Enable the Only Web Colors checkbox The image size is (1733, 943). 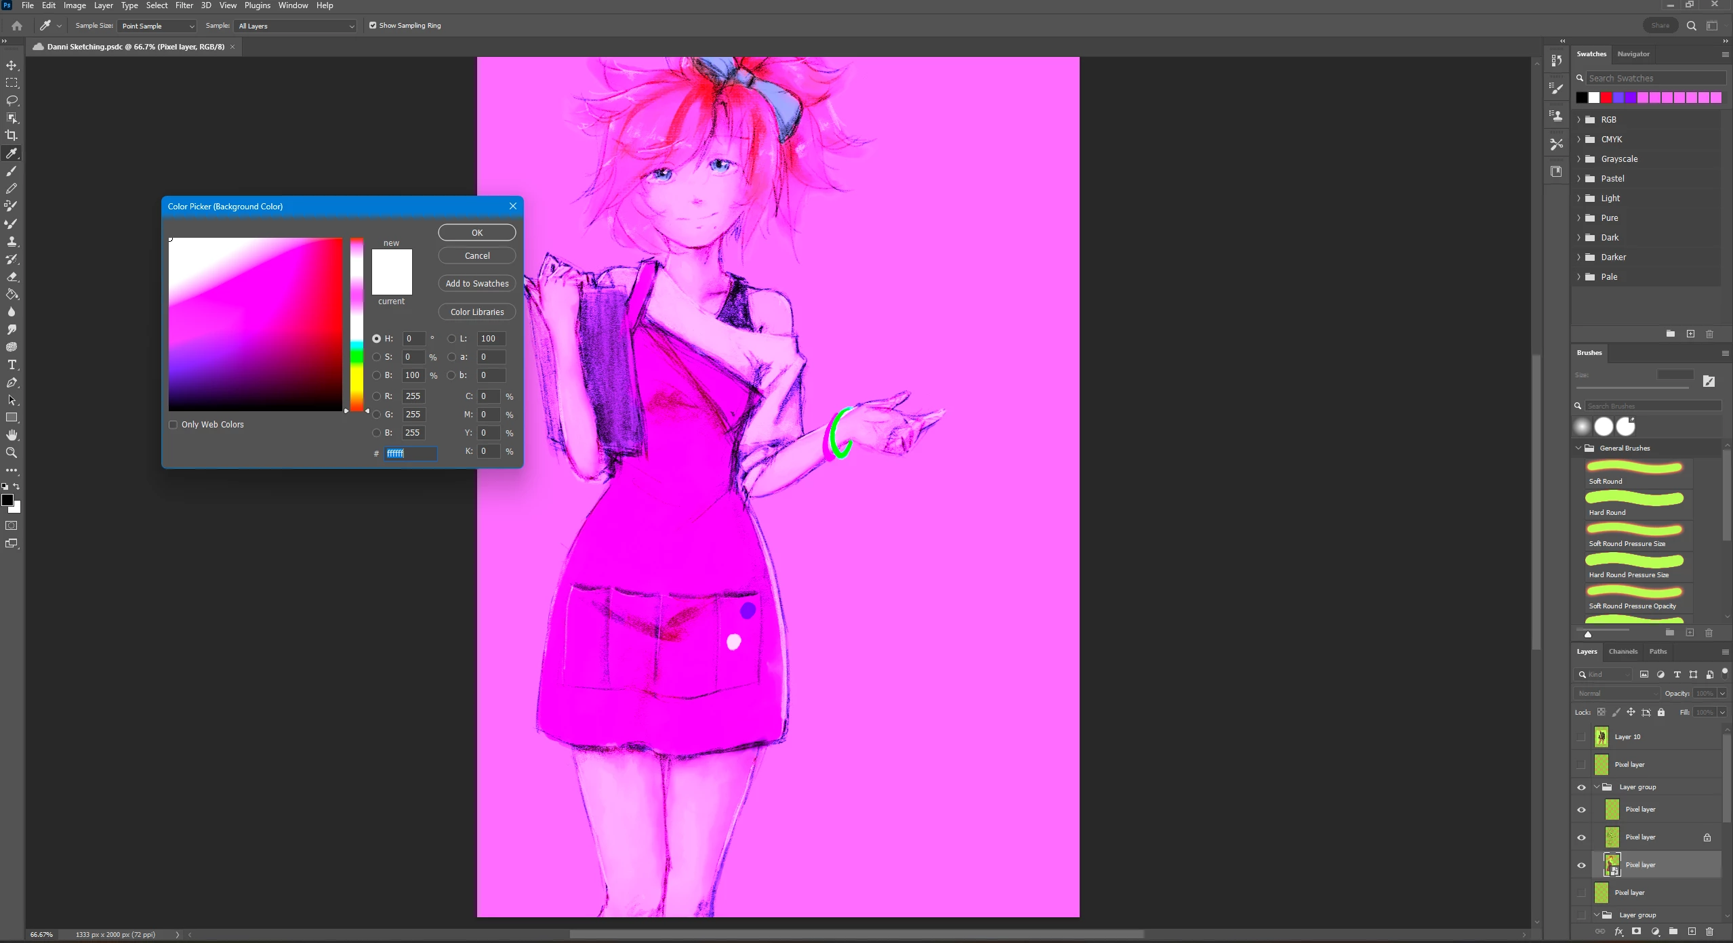pyautogui.click(x=174, y=425)
